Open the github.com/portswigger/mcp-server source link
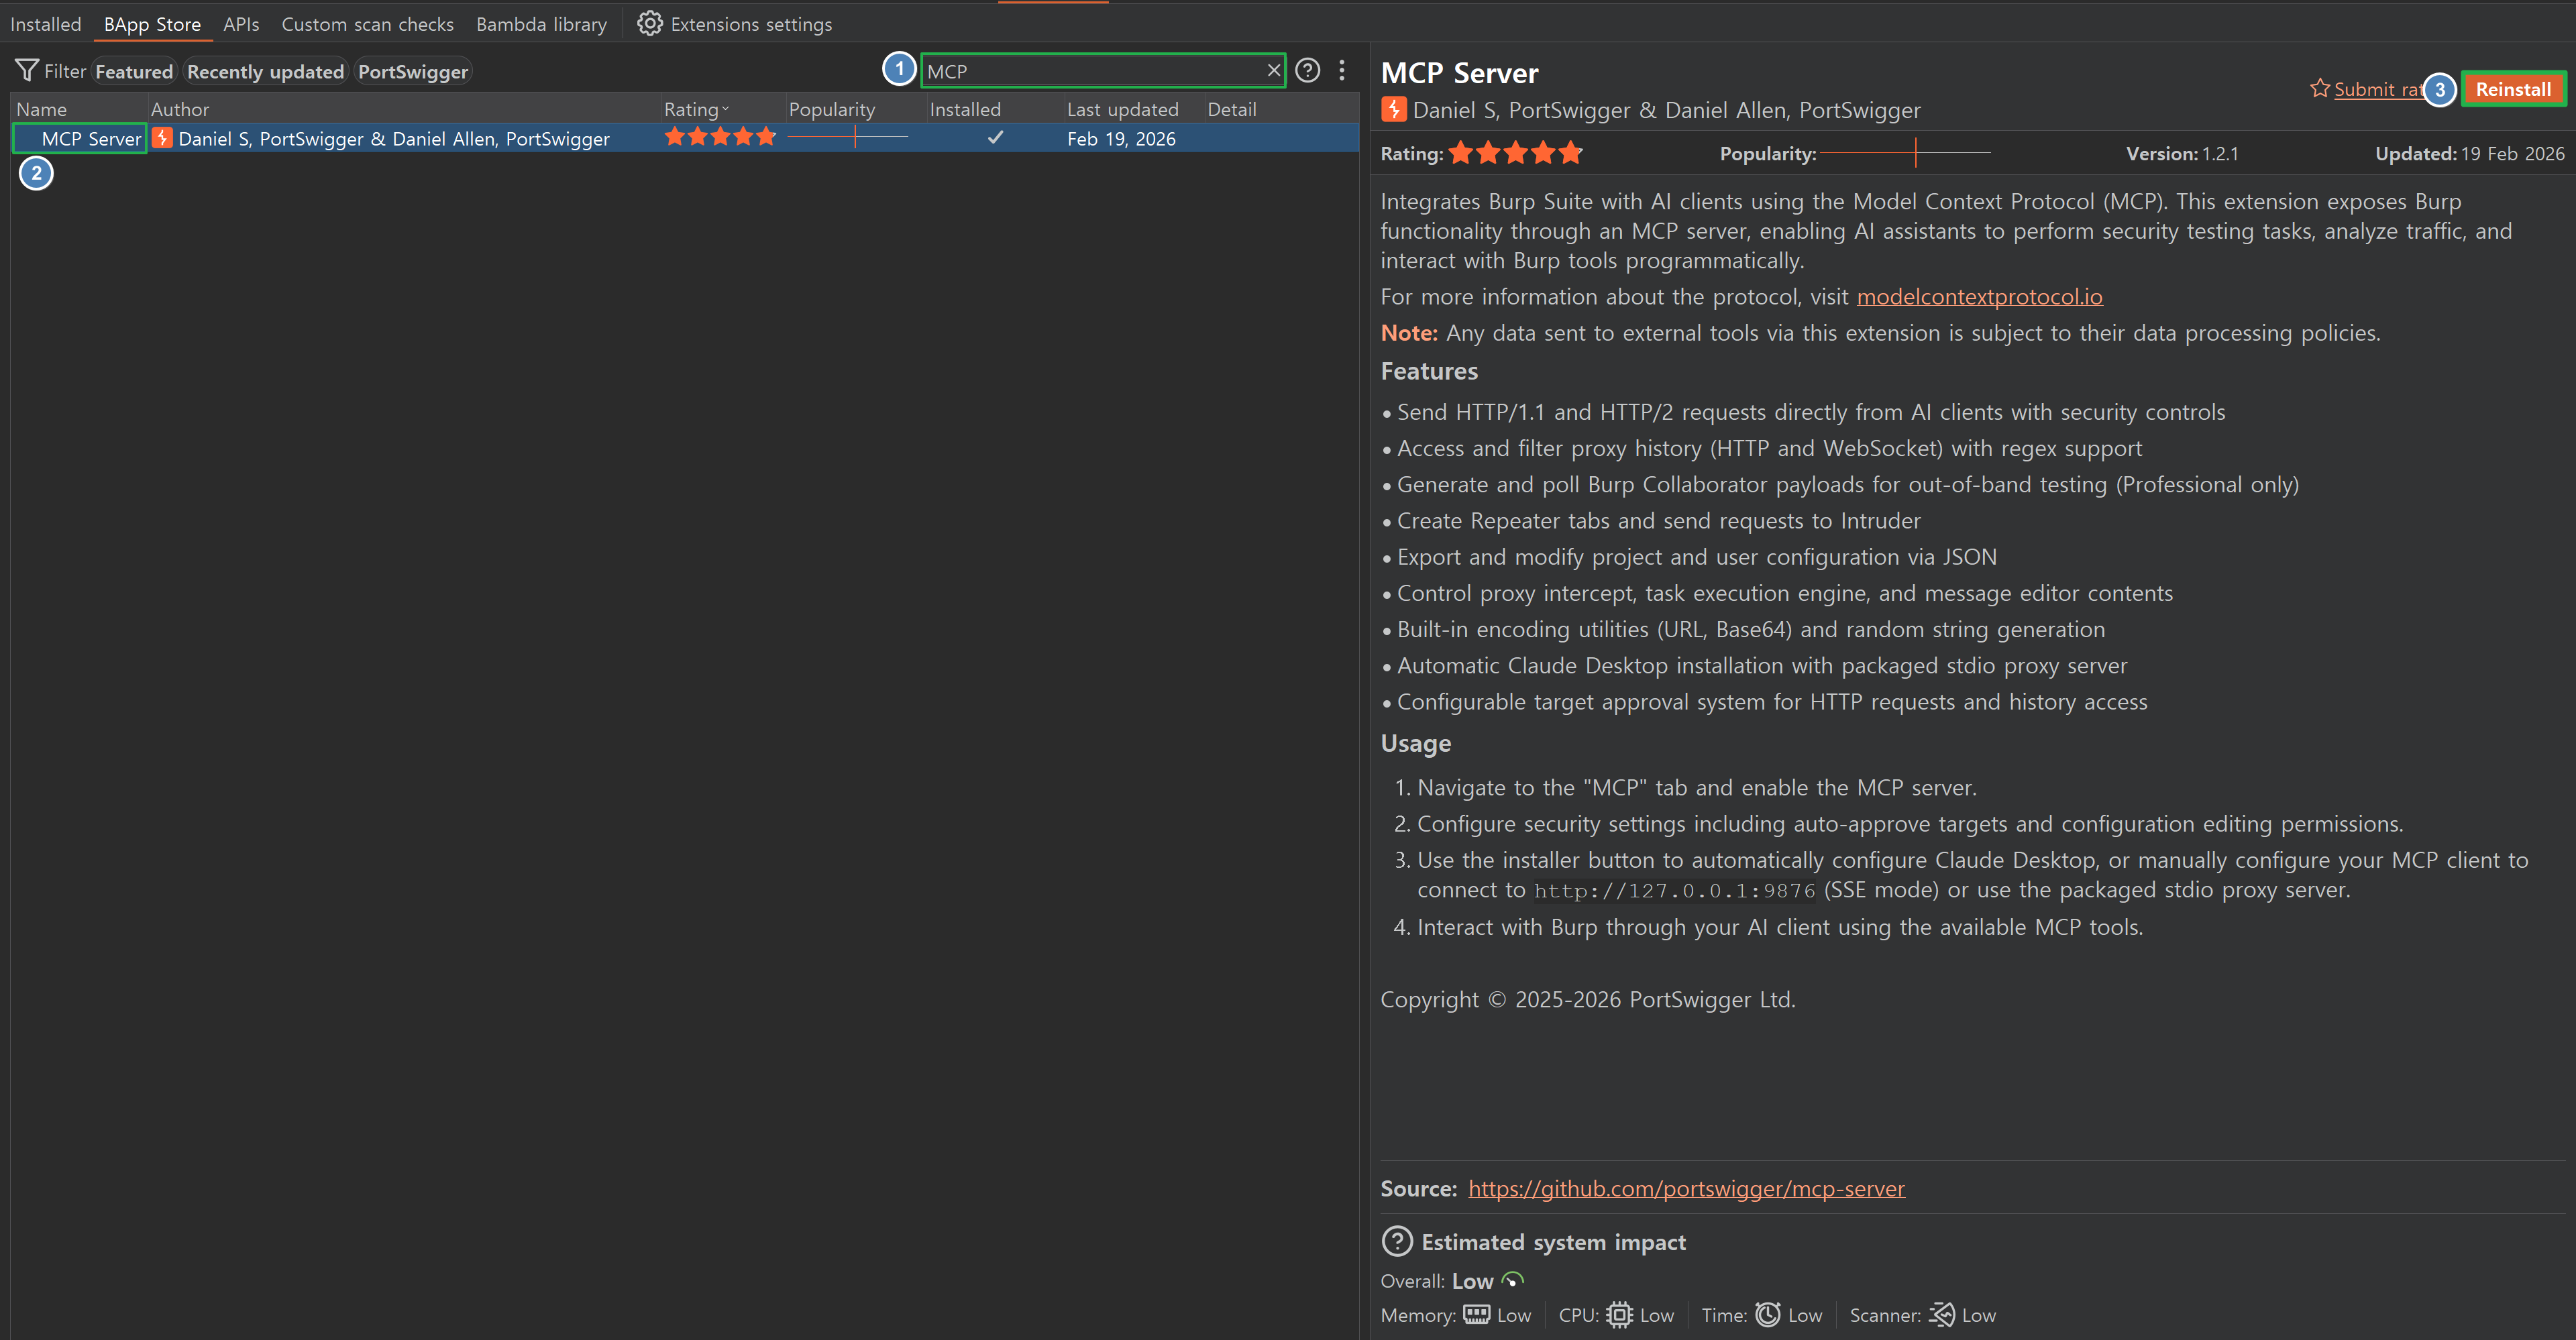 tap(1686, 1188)
